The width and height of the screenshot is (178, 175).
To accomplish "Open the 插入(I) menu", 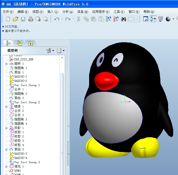I will pyautogui.click(x=53, y=12).
